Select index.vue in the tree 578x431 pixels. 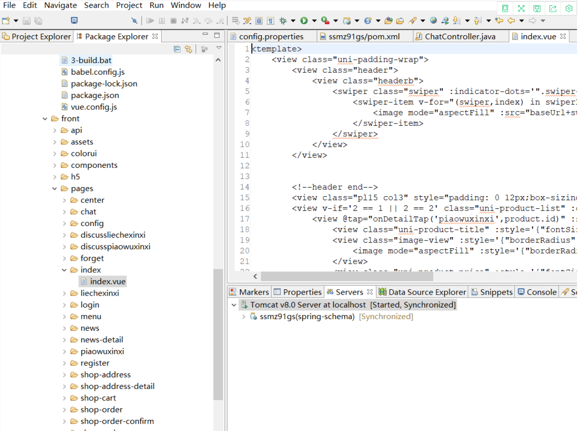coord(103,282)
